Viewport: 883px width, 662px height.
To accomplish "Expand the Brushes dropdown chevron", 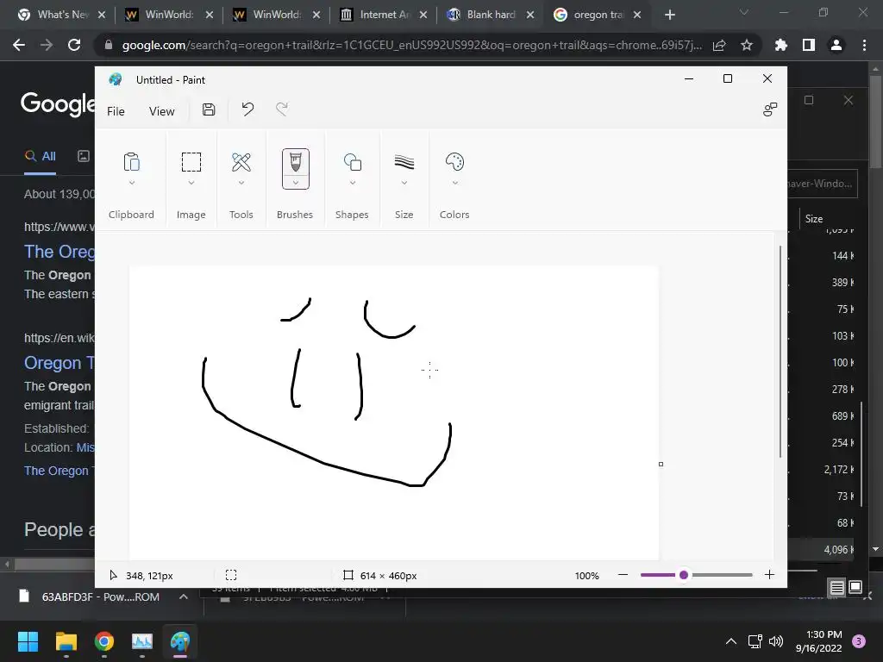I will click(296, 183).
